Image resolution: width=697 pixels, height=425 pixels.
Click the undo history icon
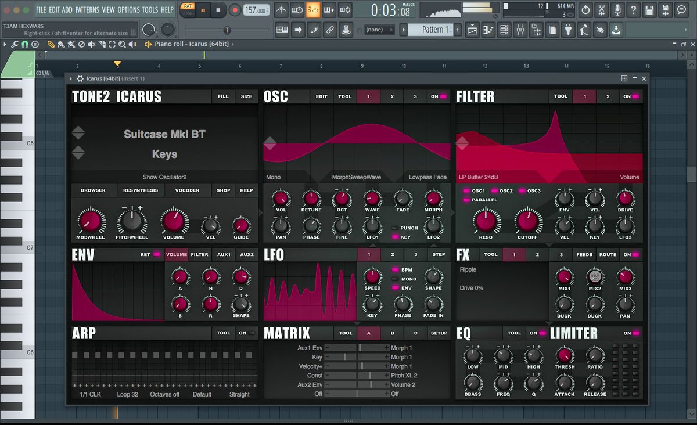(585, 10)
